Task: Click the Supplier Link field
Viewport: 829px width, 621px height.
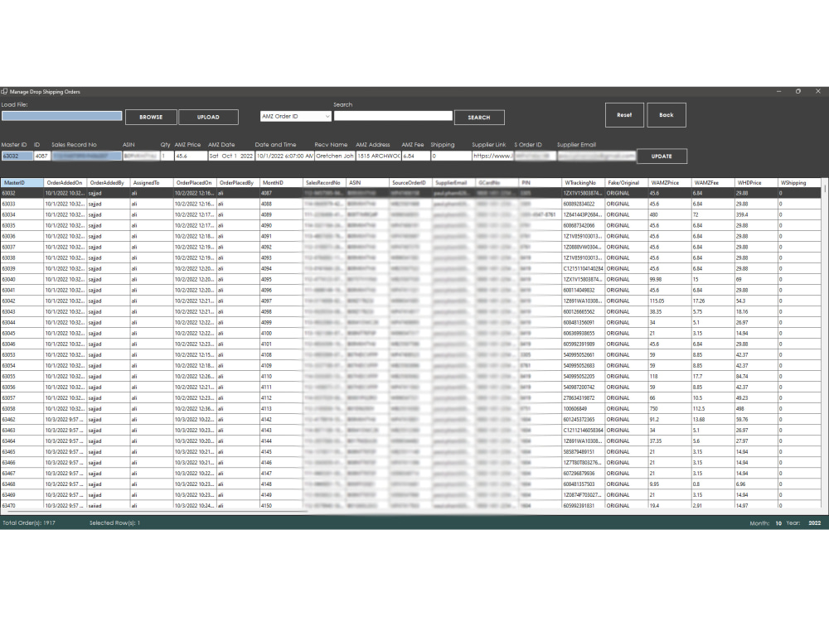Action: 492,156
